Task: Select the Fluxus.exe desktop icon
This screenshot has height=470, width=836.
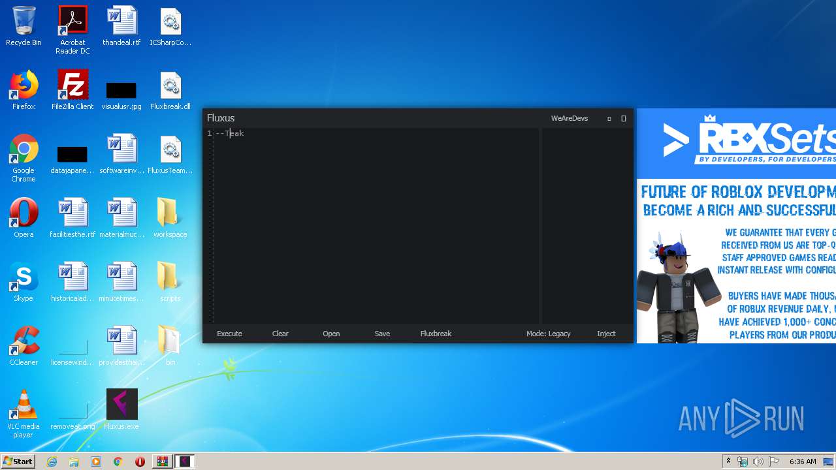Action: click(x=121, y=410)
